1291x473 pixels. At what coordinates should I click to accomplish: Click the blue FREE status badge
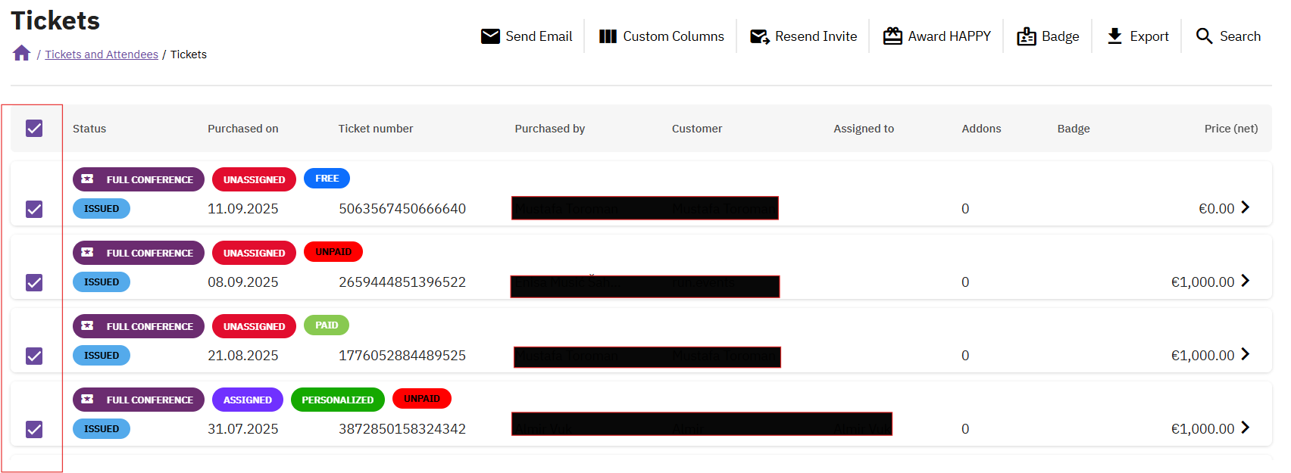tap(327, 179)
